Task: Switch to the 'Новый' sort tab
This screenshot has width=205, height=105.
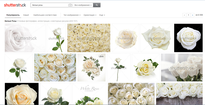Action: click(26, 15)
